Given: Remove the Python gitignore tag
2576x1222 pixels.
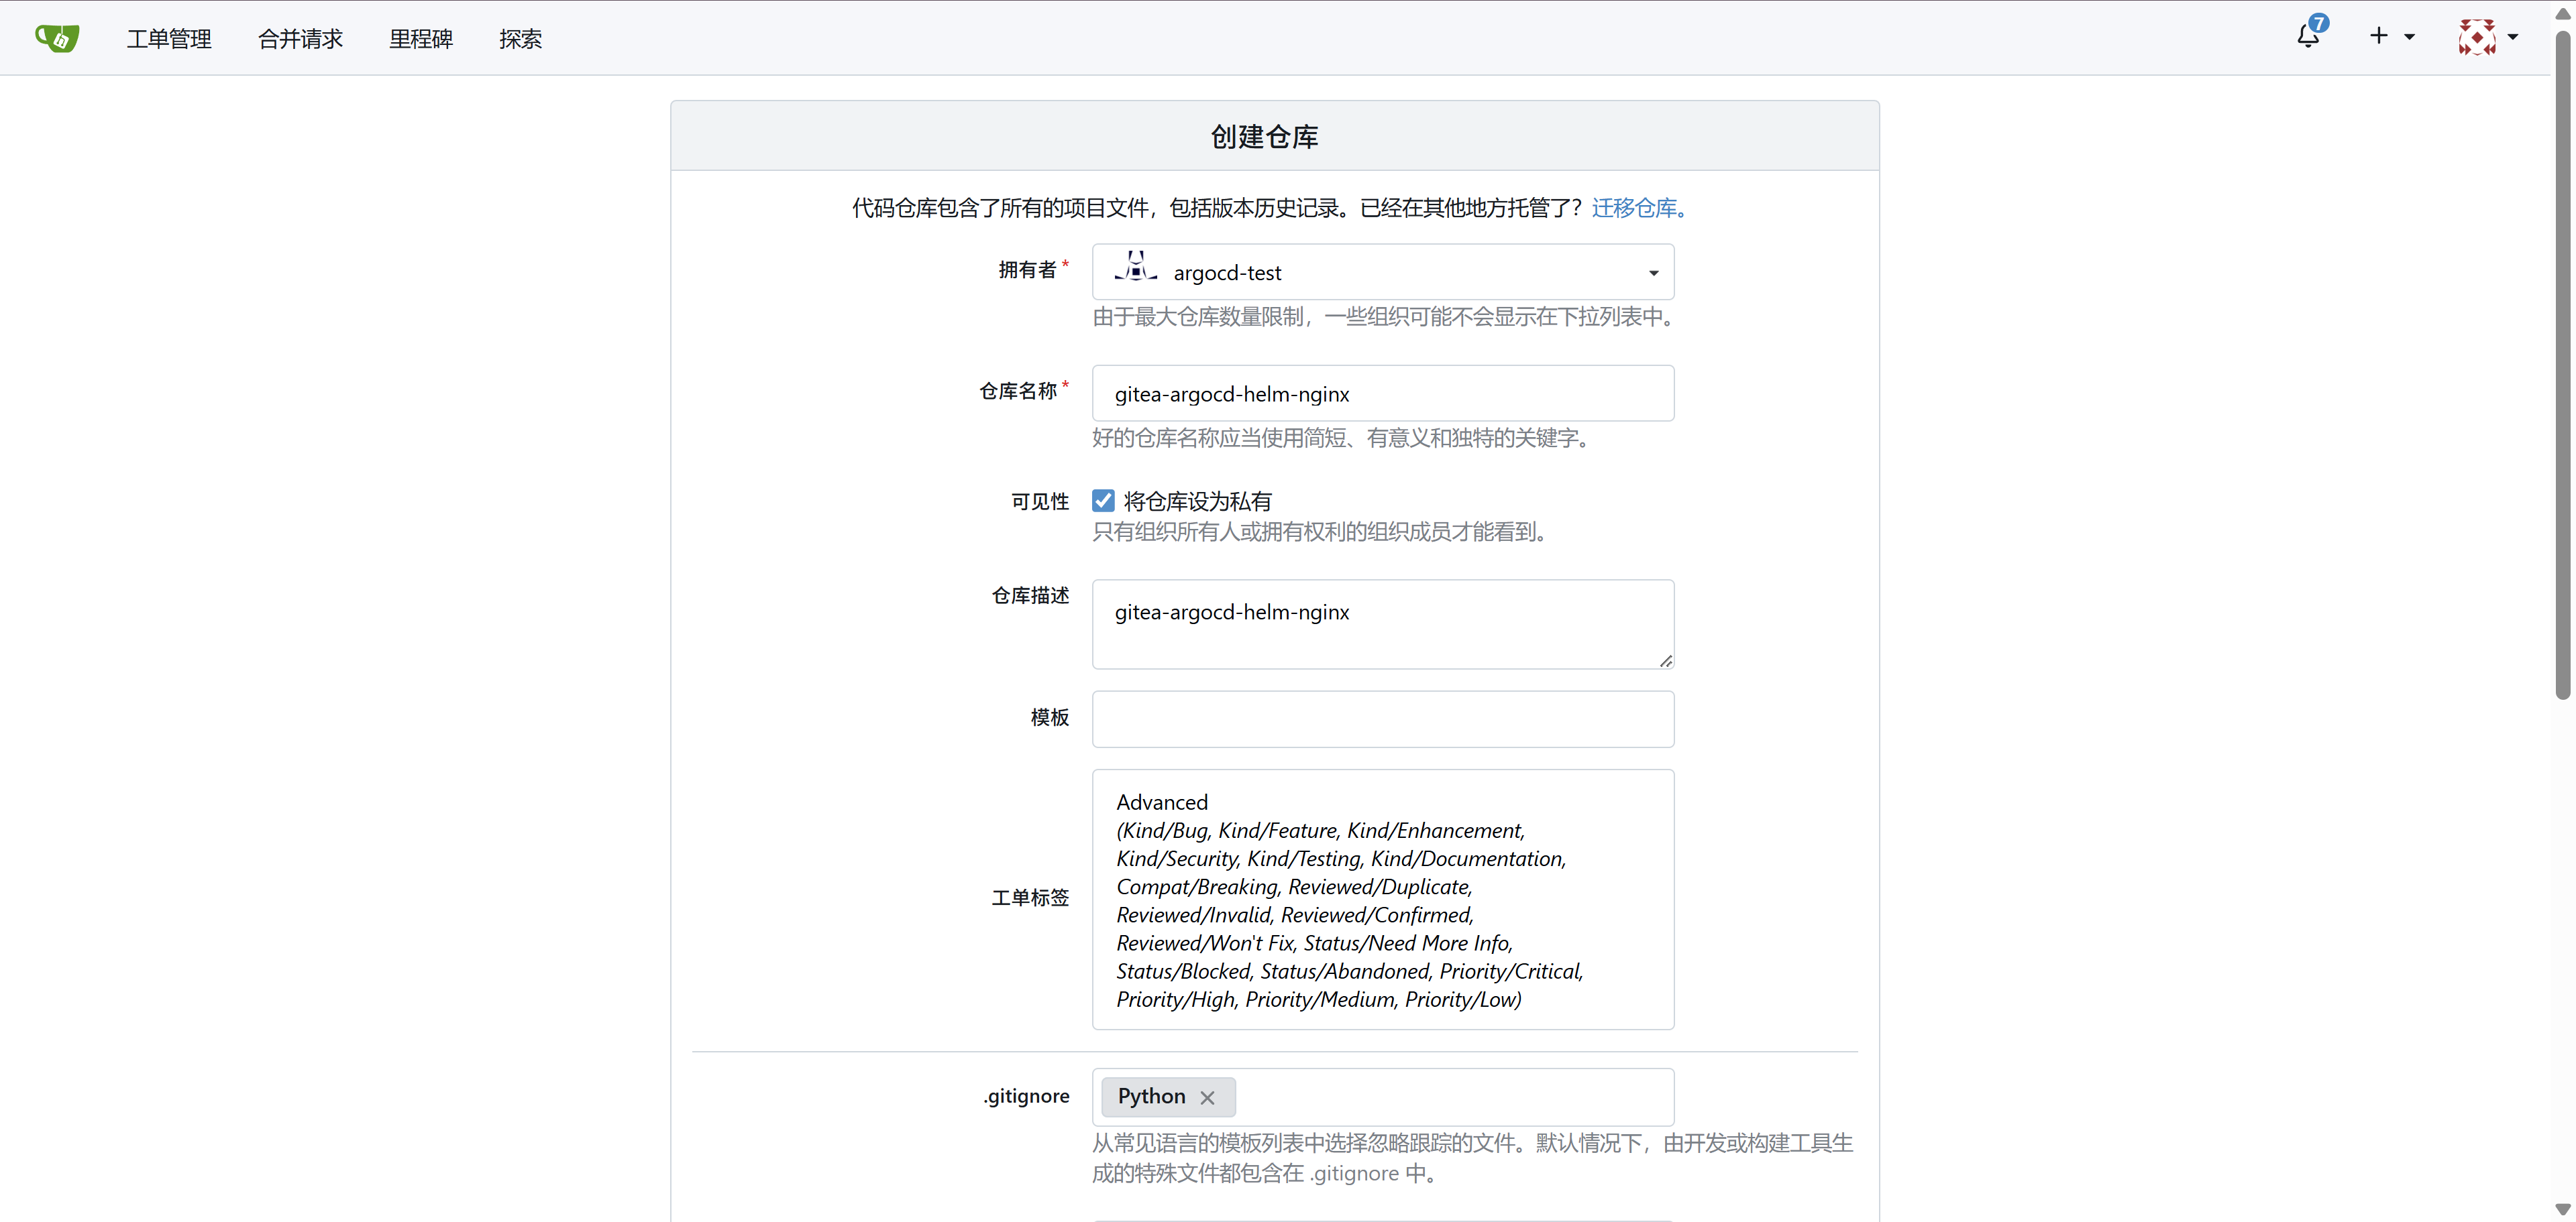Looking at the screenshot, I should point(1207,1097).
